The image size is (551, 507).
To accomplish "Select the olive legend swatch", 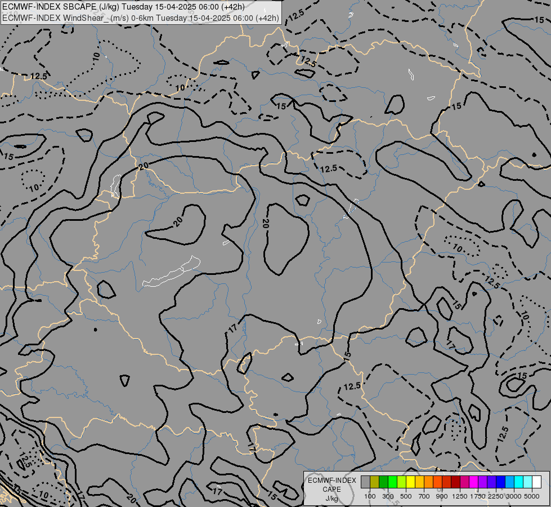I will point(375,482).
